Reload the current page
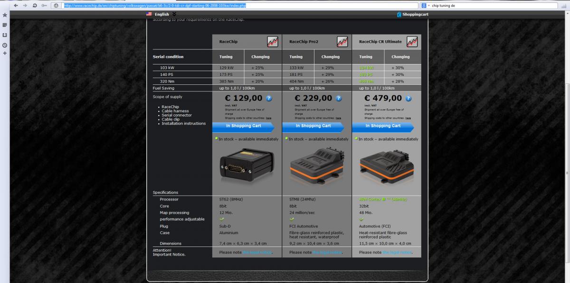Screen dimensions: 570x283 (35, 5)
